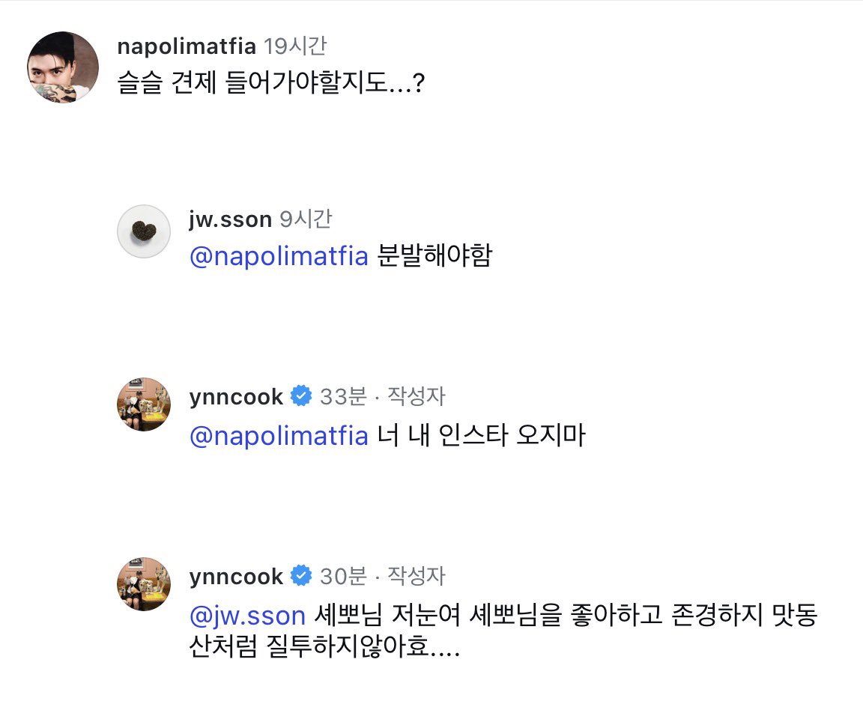Screen dimensions: 863x725
Task: Open ynncook's avatar on the 33분 comment
Action: coord(144,404)
